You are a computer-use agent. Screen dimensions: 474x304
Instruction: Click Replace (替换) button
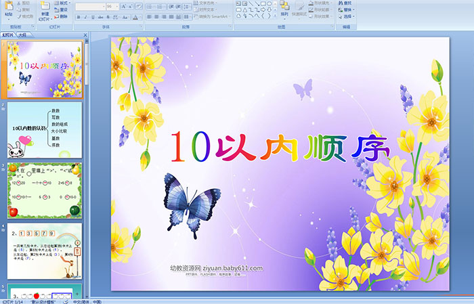pyautogui.click(x=346, y=9)
